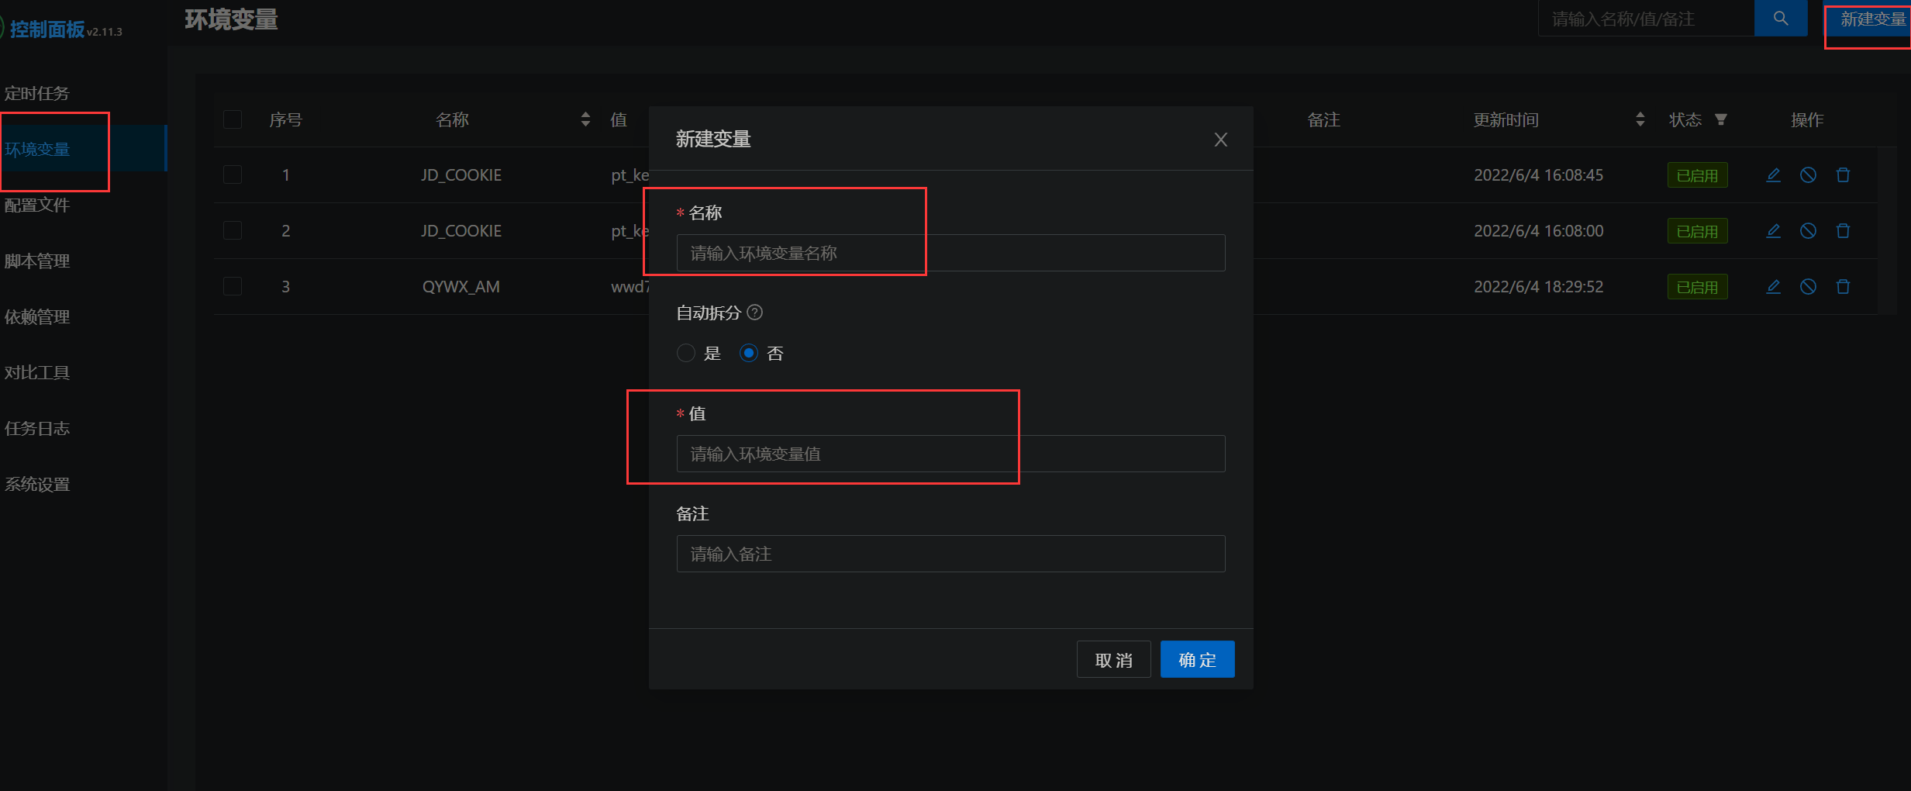Open 系统设置 in sidebar

(x=37, y=485)
